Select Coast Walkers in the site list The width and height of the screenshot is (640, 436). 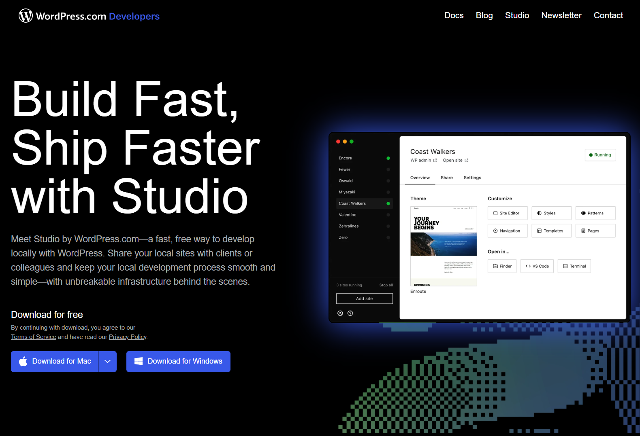[x=352, y=203]
